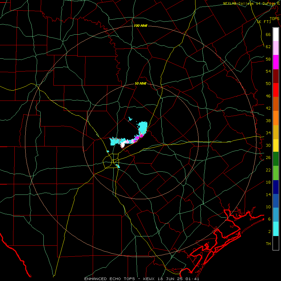Image resolution: width=281 pixels, height=281 pixels.
Task: Click the legend value 66
Action: coord(268,34)
